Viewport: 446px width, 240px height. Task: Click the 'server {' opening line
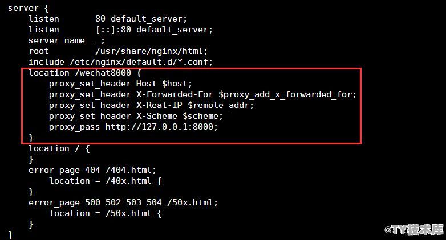28,8
